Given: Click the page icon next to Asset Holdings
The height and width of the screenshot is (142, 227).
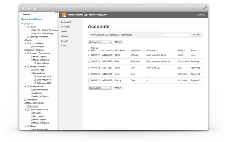Looking at the screenshot, I should pos(35,63).
